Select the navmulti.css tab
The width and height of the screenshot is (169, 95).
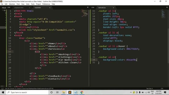102,8
